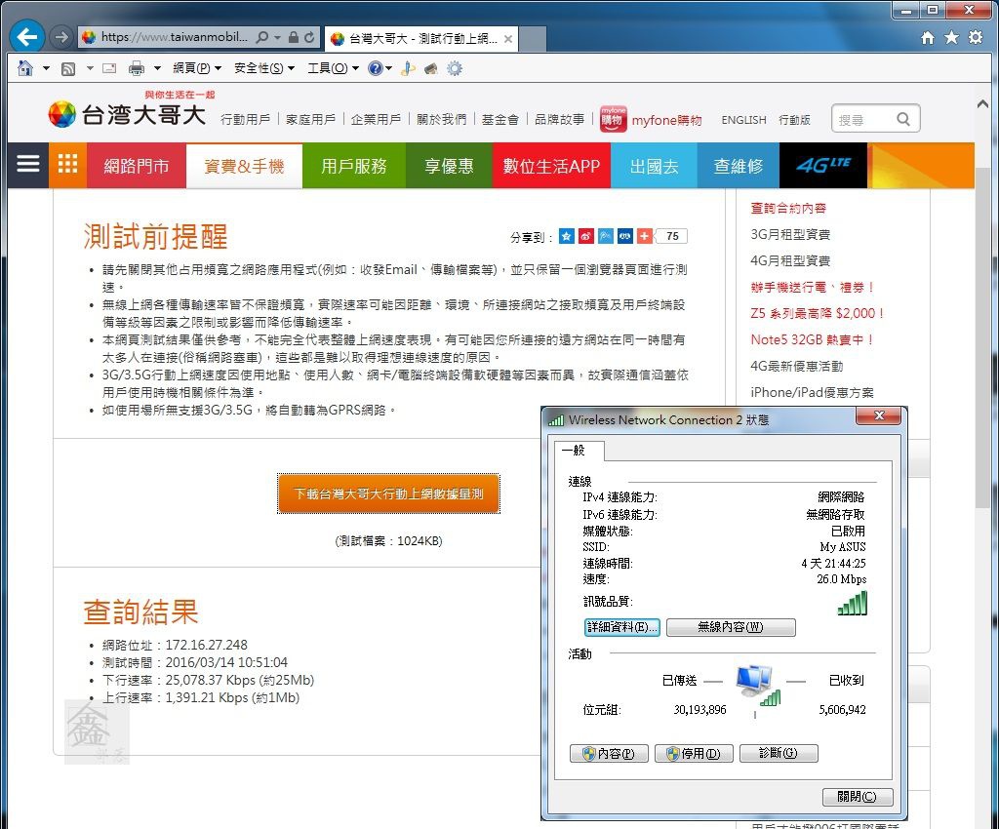Click the orange 下載台灣大哥大行動上網數據量測 button

coord(388,493)
